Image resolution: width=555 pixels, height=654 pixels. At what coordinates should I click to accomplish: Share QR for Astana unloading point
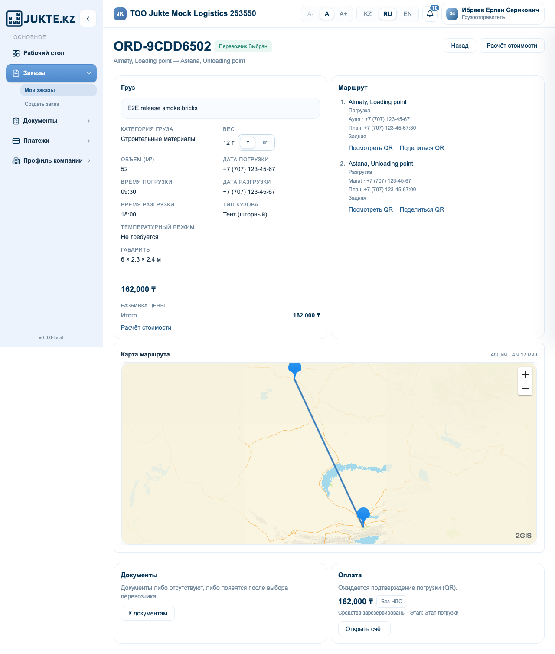(x=422, y=209)
